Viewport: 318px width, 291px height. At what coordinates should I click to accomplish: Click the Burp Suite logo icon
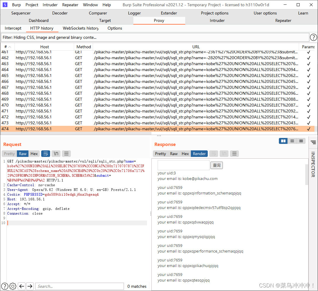click(x=5, y=5)
